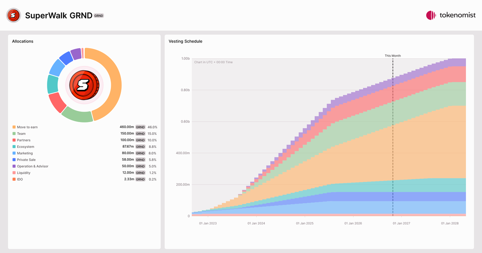Image resolution: width=482 pixels, height=253 pixels.
Task: Select the Ecosystem legend color swatch
Action: [x=14, y=147]
